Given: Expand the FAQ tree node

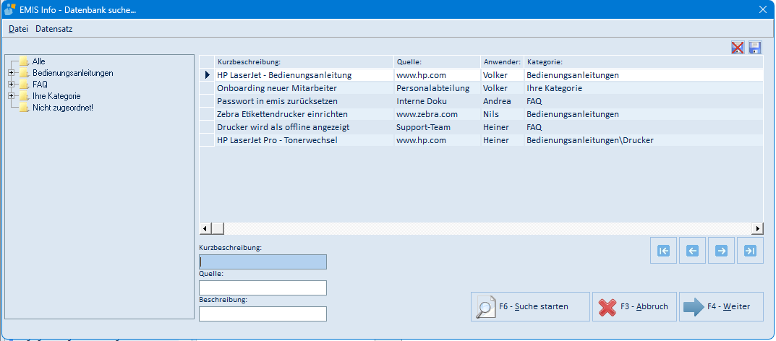Looking at the screenshot, I should pos(11,85).
